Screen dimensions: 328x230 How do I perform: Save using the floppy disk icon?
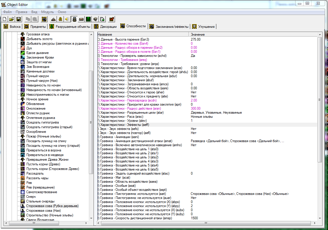(x=18, y=19)
